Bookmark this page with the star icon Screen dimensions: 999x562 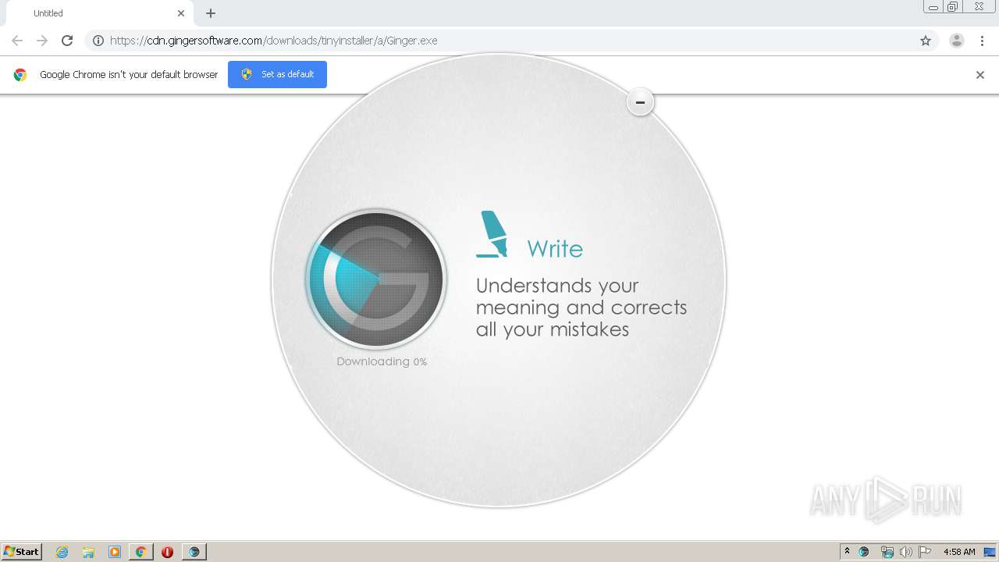coord(926,41)
